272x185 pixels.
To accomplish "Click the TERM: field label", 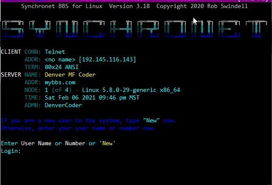I will tap(33, 67).
